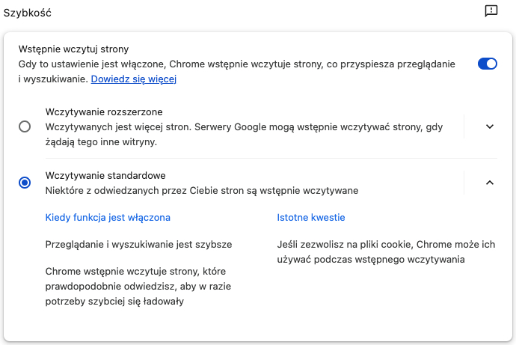
Task: Collapse the Wczytywanie standardowe details chevron
Action: [490, 183]
